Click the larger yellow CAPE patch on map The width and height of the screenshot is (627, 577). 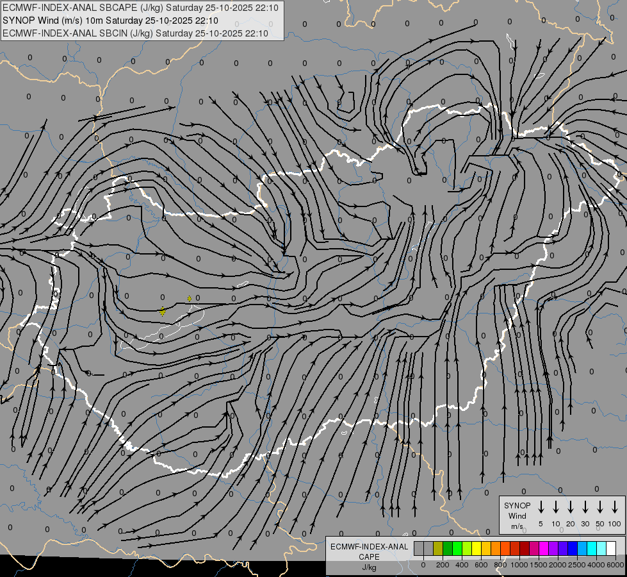162,311
